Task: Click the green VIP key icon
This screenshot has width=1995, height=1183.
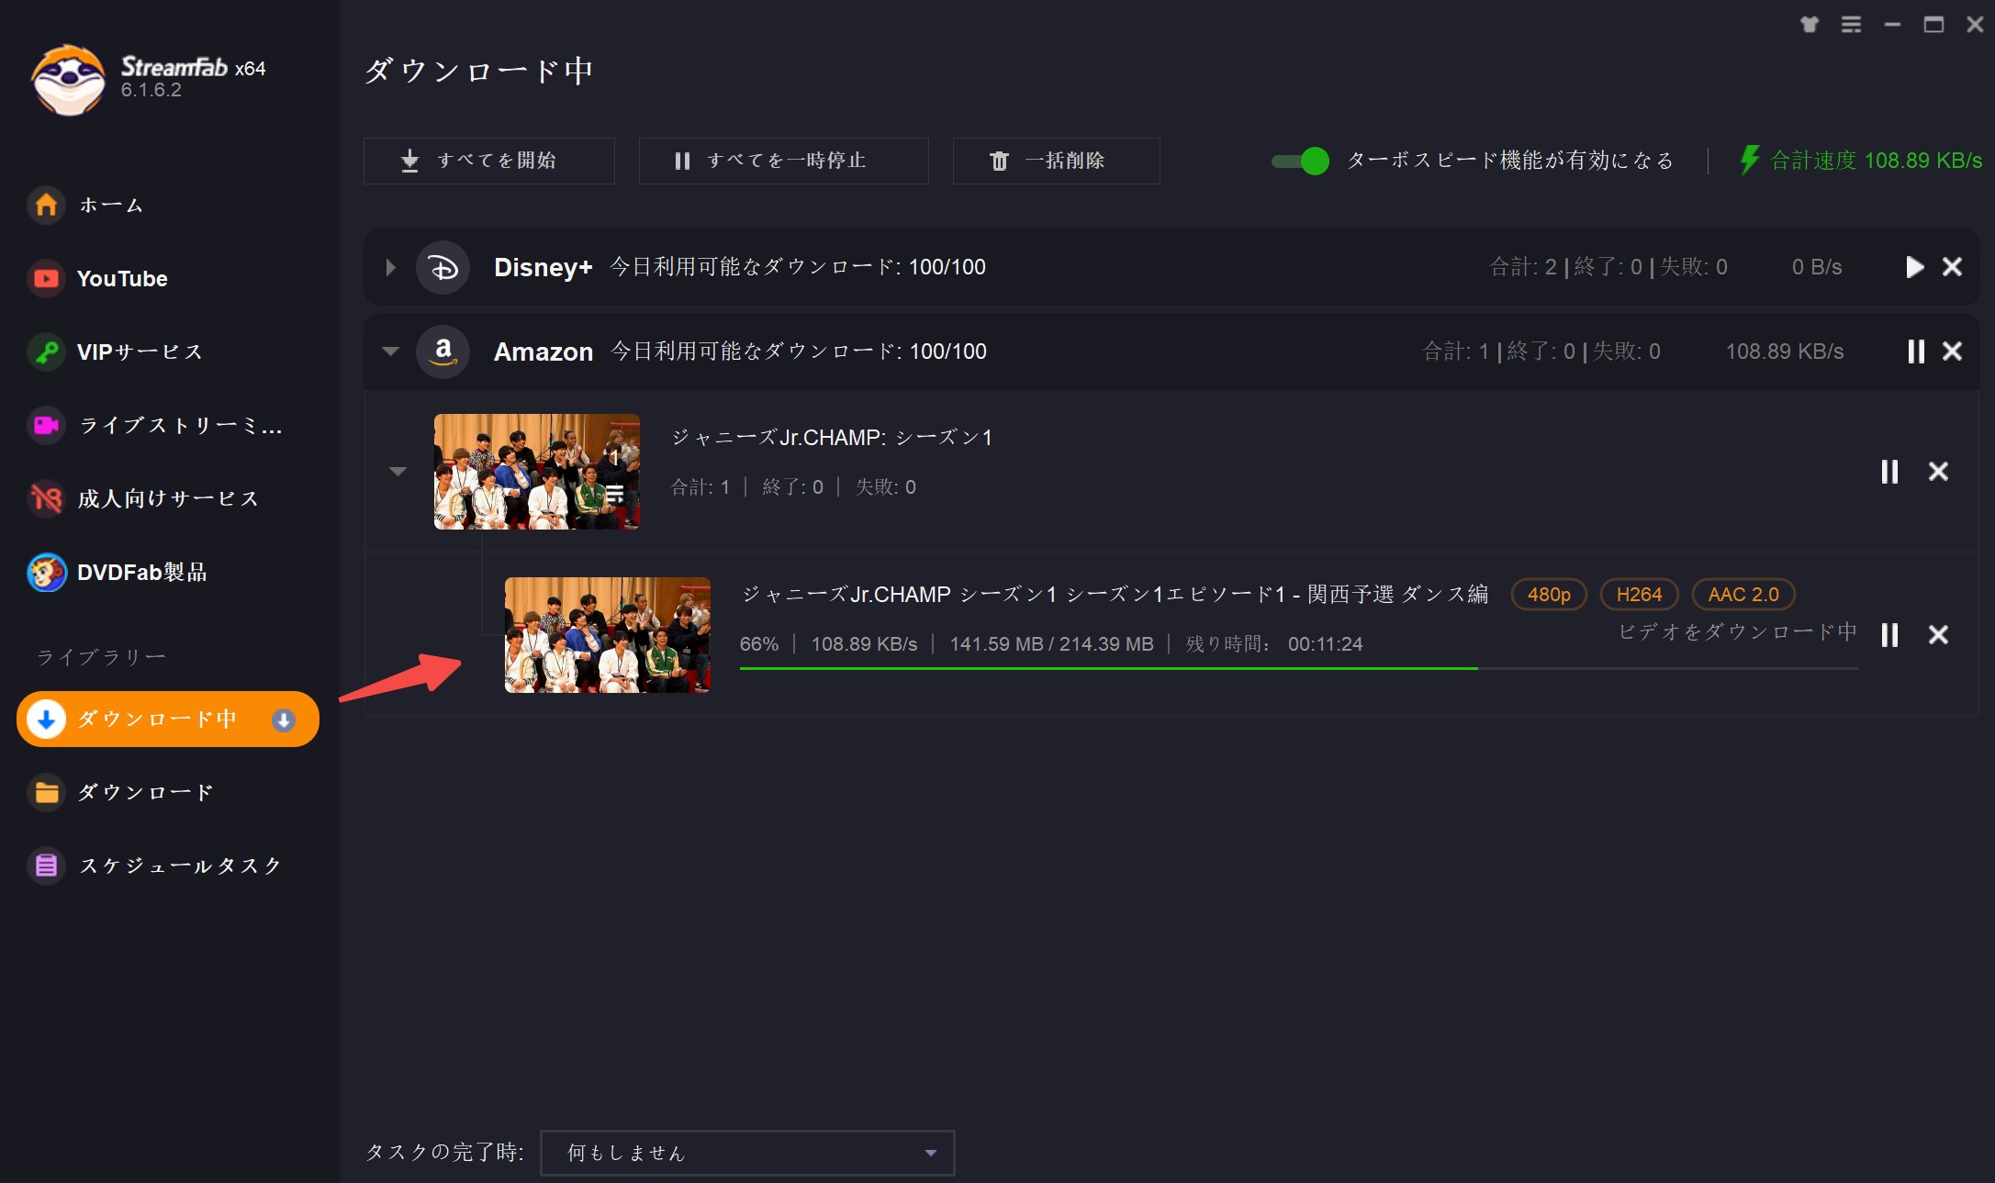Action: click(46, 352)
